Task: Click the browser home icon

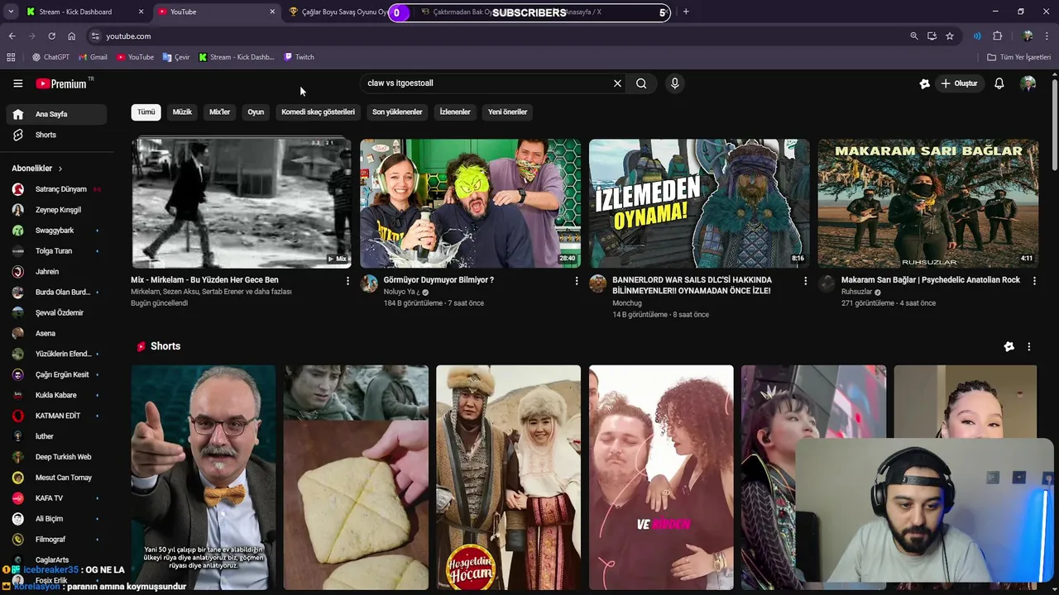Action: tap(71, 36)
